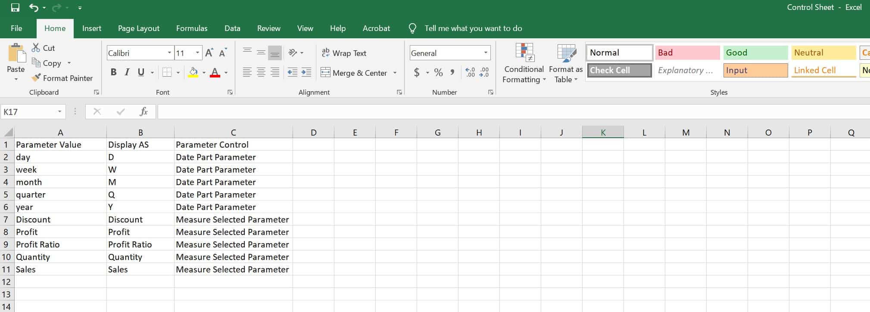Image resolution: width=870 pixels, height=312 pixels.
Task: Open Font group dialog launcher
Action: click(x=230, y=92)
